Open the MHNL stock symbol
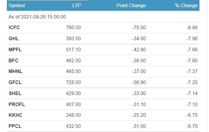Screen dimensions: 209x132 [x=15, y=72]
